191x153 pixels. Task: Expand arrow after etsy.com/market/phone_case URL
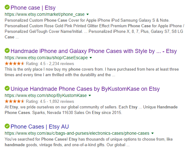pyautogui.click(x=88, y=15)
